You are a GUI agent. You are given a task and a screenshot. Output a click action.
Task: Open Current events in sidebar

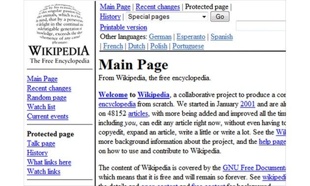tap(48, 116)
